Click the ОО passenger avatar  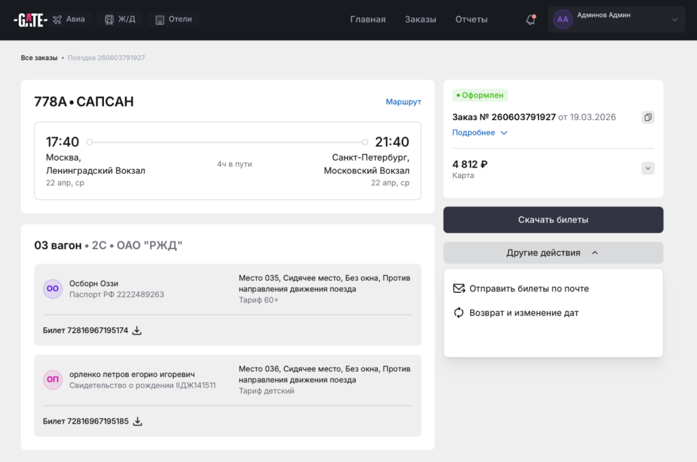(x=52, y=288)
